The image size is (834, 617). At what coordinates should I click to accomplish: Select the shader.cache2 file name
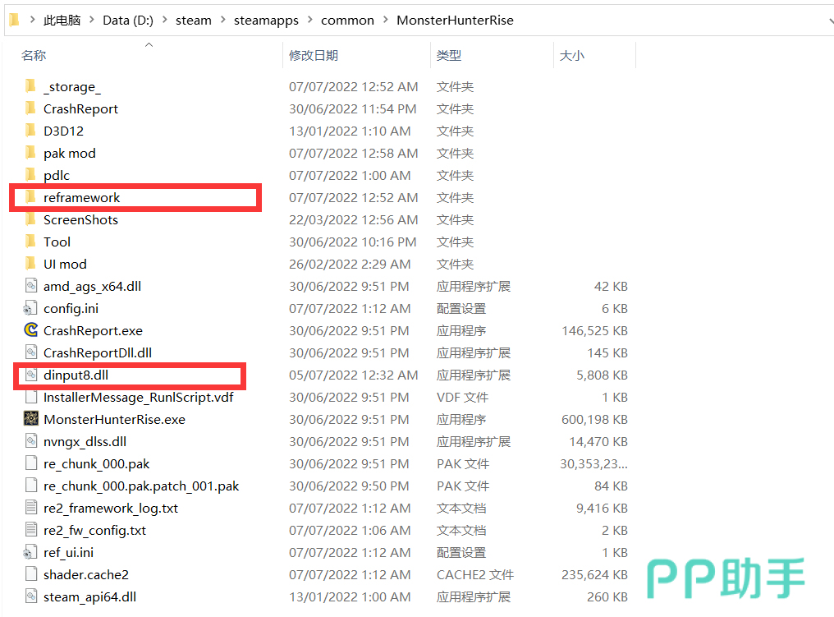click(x=86, y=575)
